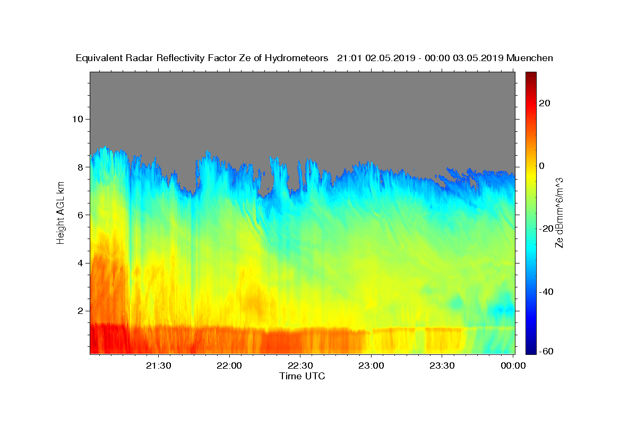Click the 'Time UTC' axis label
Viewport: 637px width, 425px height.
pos(302,376)
